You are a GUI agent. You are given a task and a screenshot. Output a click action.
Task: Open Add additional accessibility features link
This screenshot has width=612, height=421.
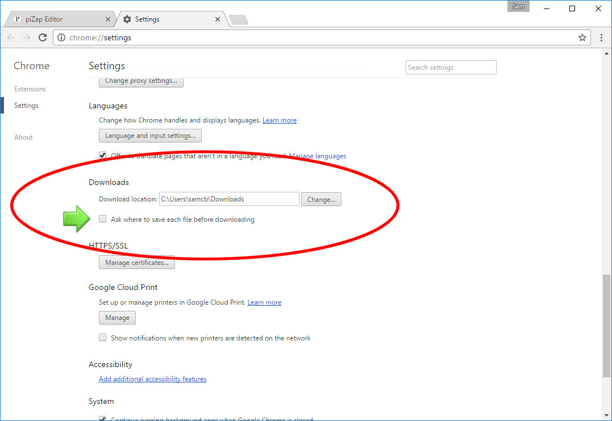(x=153, y=379)
